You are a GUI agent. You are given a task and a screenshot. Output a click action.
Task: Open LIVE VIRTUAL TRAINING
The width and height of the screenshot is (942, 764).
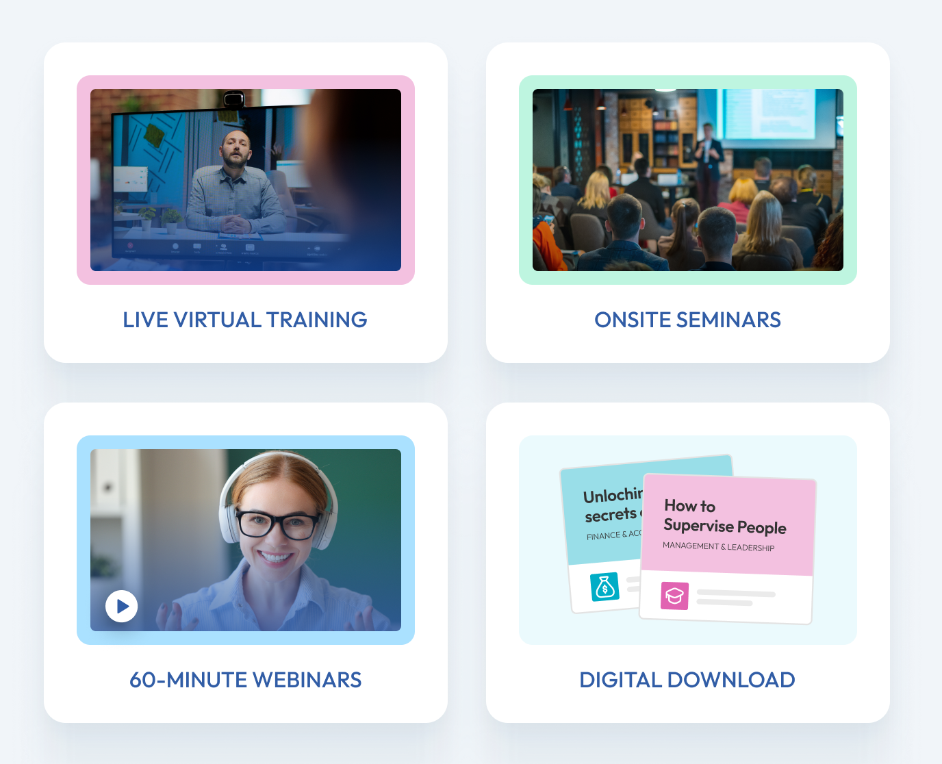[x=244, y=320]
